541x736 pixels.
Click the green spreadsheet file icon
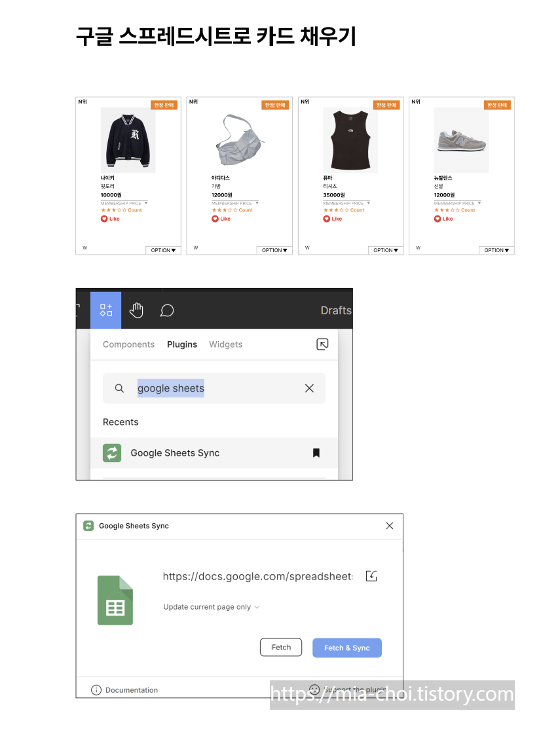(x=115, y=600)
